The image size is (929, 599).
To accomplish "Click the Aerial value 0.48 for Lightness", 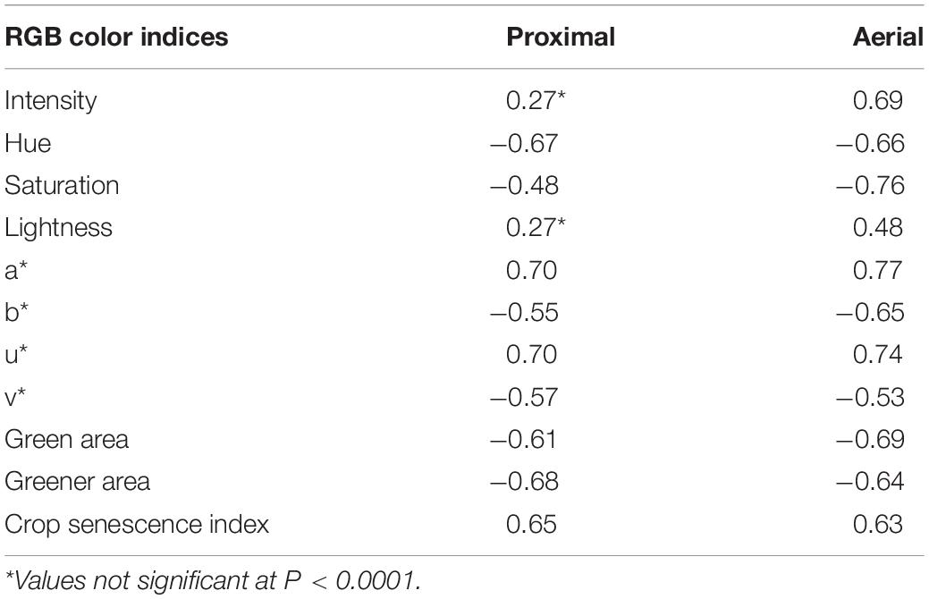I will click(878, 228).
